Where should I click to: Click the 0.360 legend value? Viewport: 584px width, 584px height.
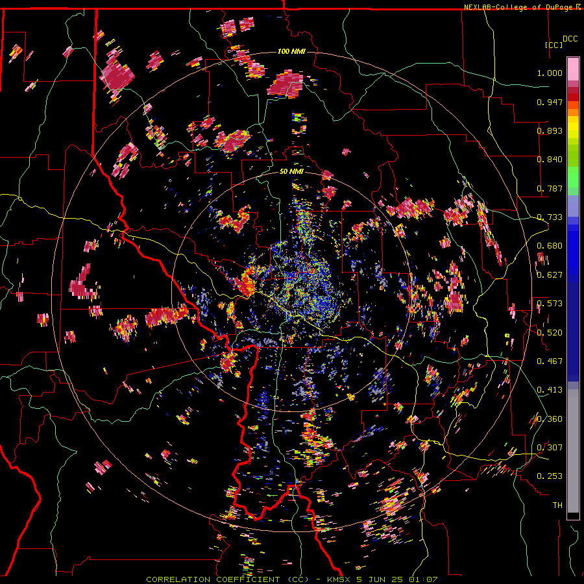coord(550,419)
